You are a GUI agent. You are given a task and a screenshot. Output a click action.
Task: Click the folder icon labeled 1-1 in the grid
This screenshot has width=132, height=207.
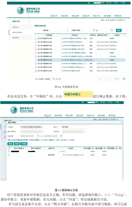click(x=62, y=151)
